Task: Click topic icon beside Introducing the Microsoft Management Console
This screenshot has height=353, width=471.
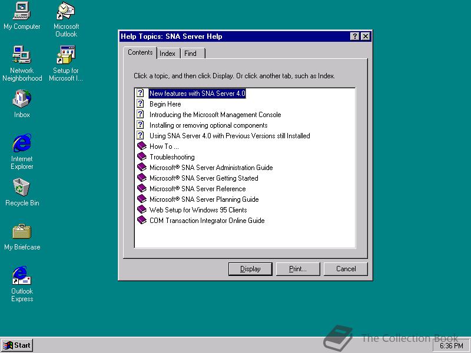Action: pos(140,114)
